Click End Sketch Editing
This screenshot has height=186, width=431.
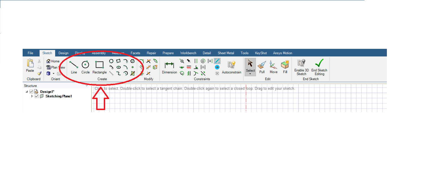319,67
